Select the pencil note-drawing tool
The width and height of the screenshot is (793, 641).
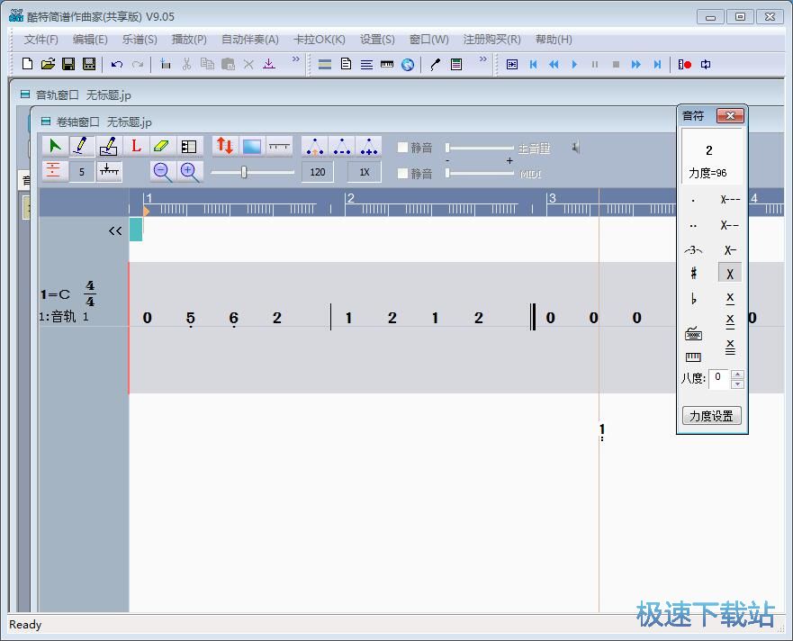(x=81, y=146)
